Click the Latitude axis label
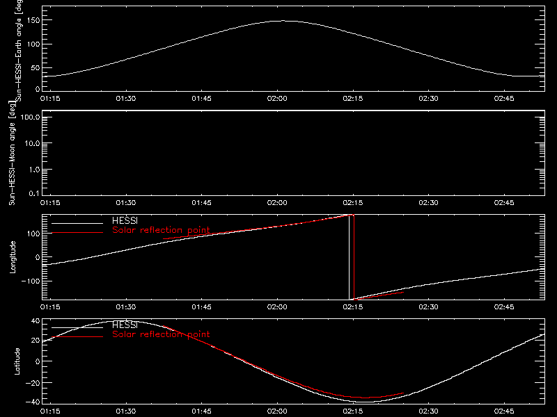Viewport: 557px width, 417px height. (x=17, y=361)
